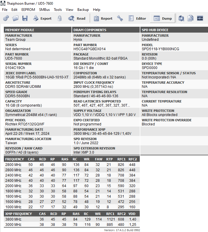This screenshot has height=232, width=208.
Task: Click the Export toolbar button
Action: (x=42, y=18)
